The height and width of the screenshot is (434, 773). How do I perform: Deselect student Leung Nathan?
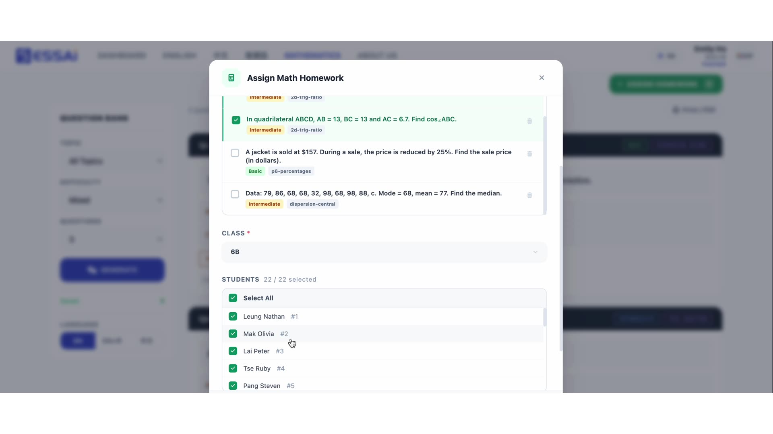(233, 317)
